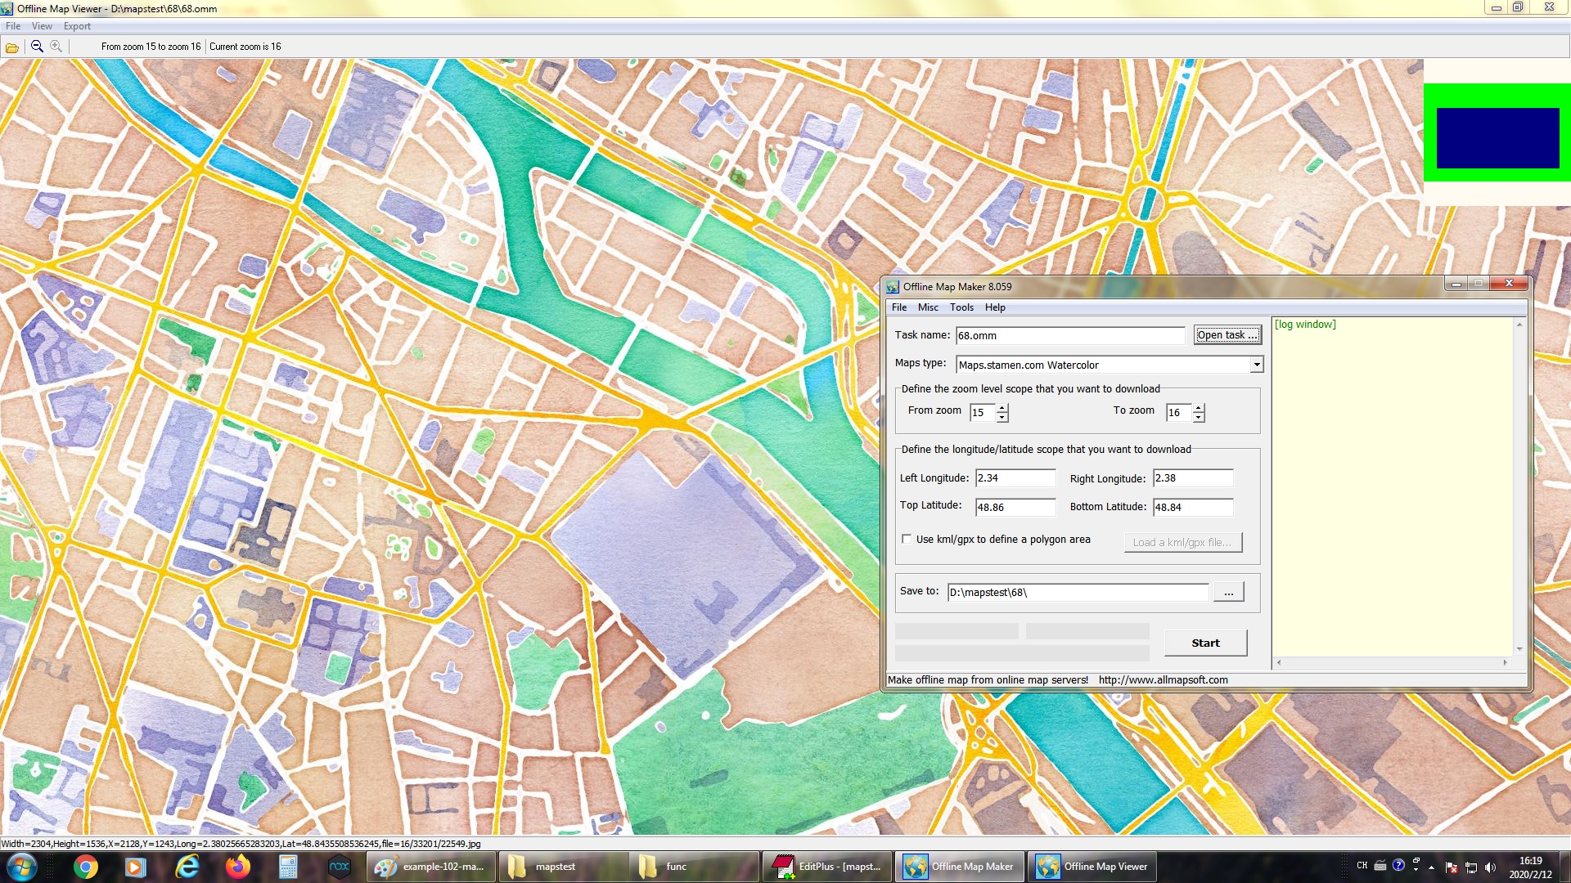Click the Offline Map Maker title bar icon
Image resolution: width=1571 pixels, height=883 pixels.
pos(893,287)
